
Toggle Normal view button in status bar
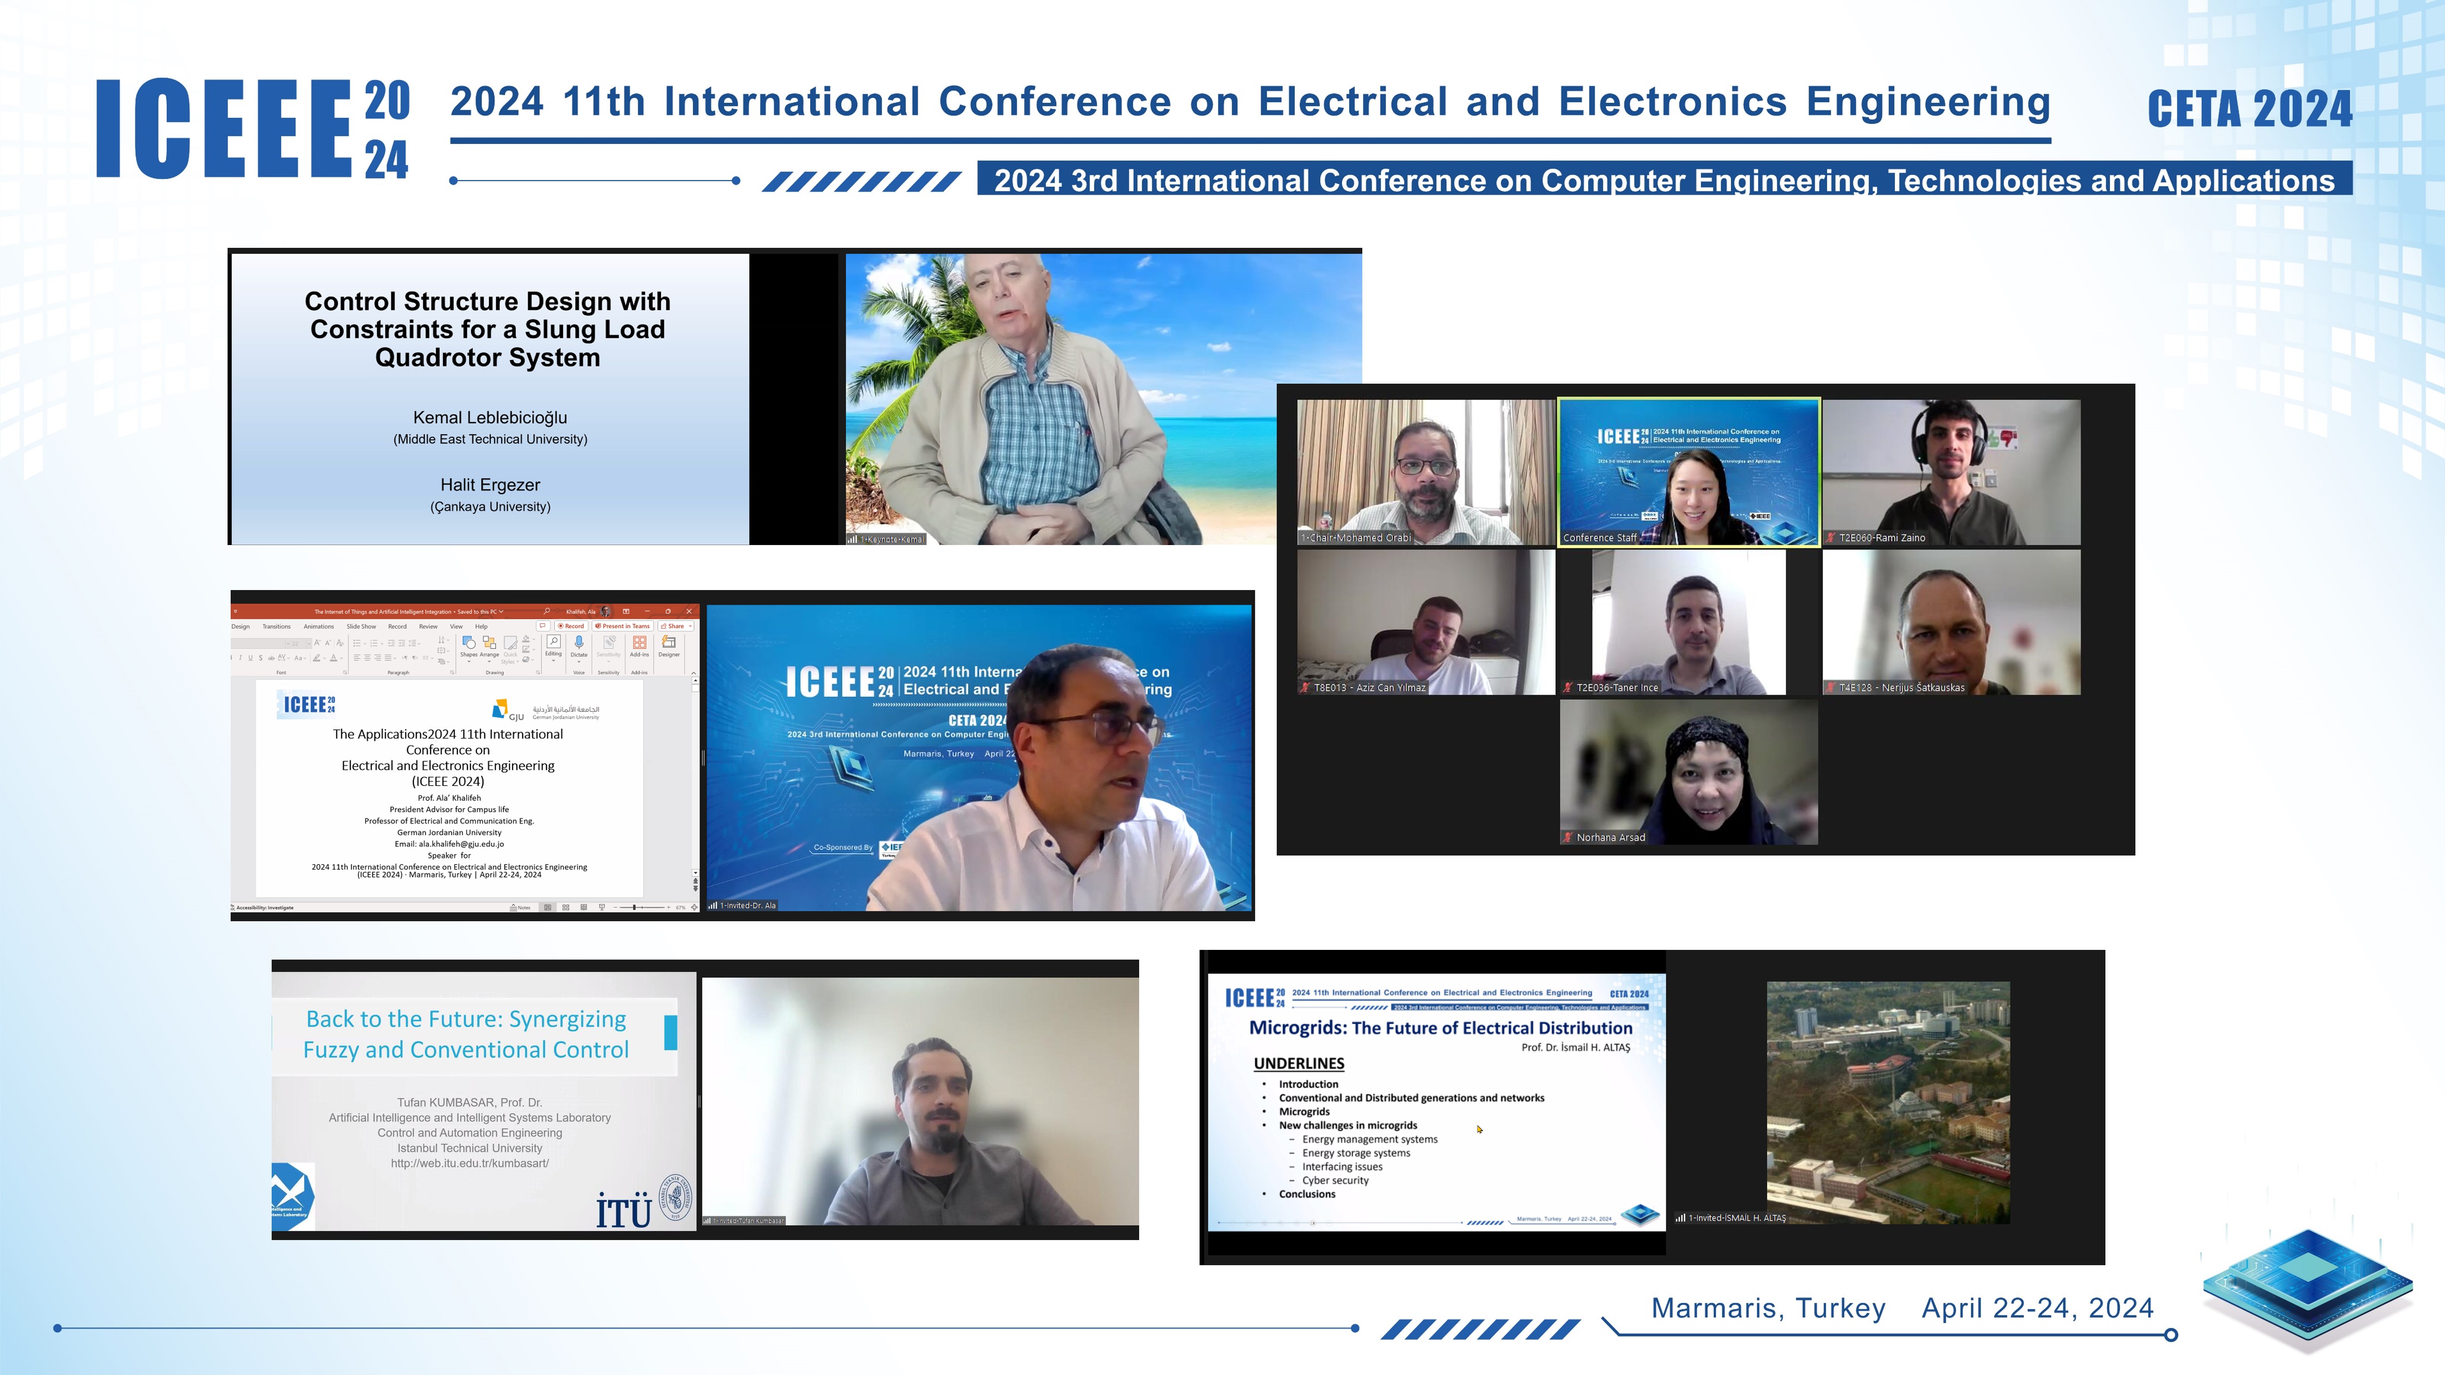click(548, 907)
